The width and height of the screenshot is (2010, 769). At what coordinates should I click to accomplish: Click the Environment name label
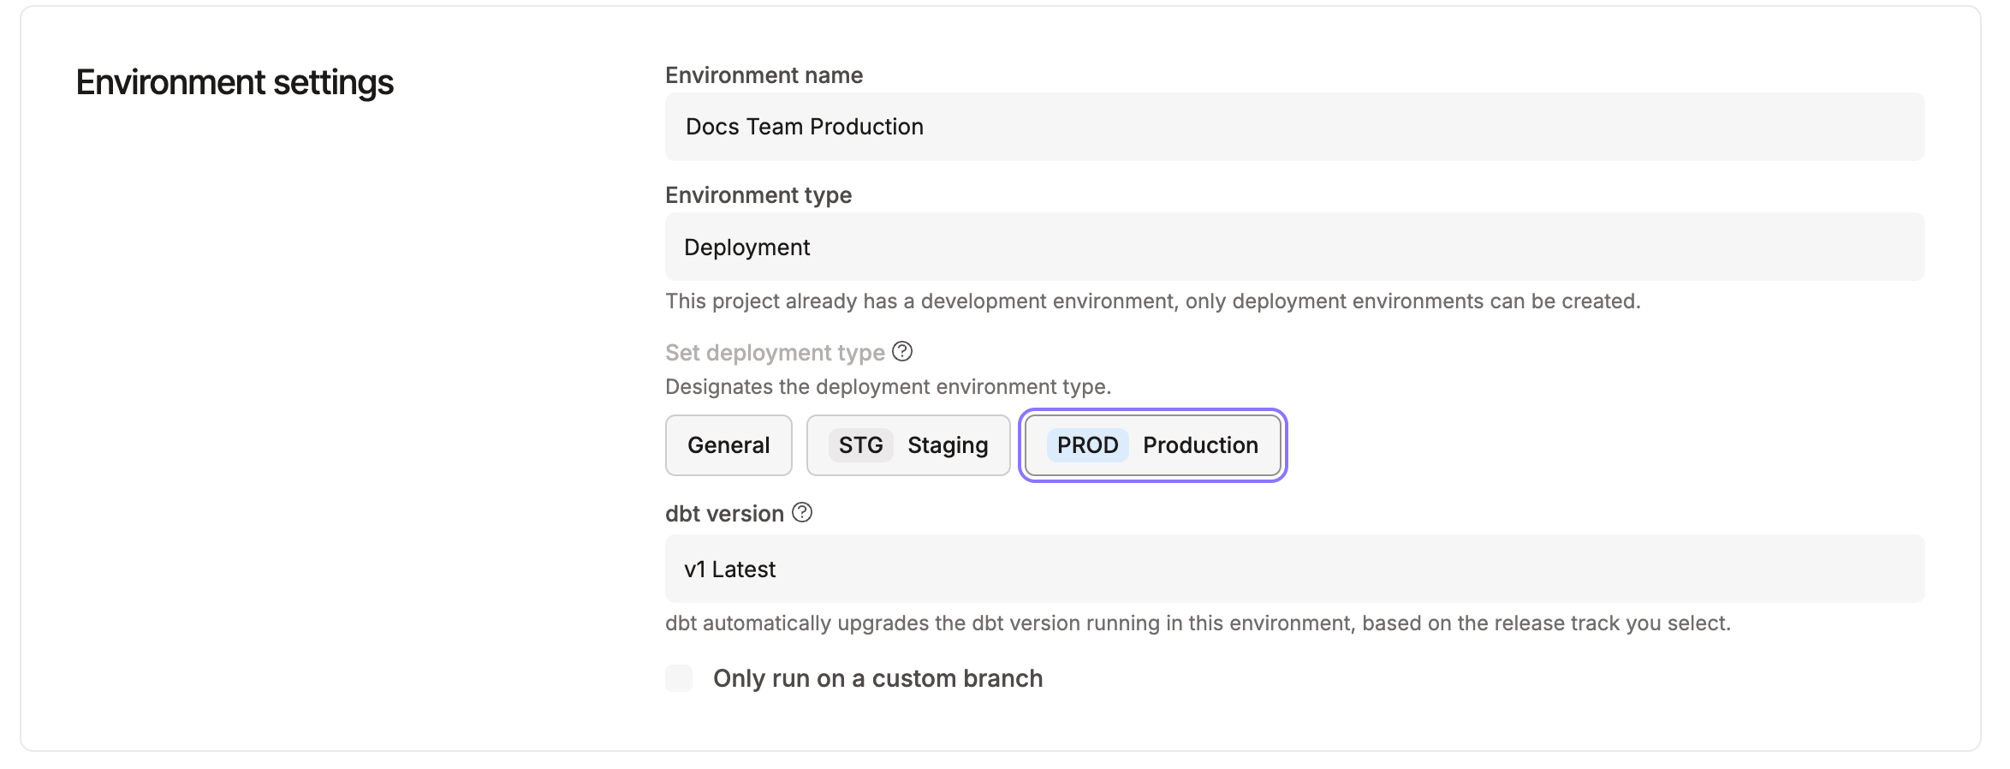[764, 75]
